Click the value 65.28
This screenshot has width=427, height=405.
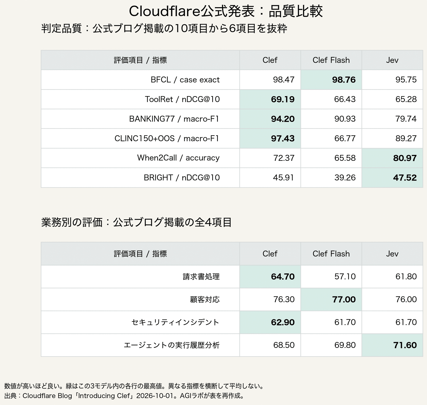406,100
